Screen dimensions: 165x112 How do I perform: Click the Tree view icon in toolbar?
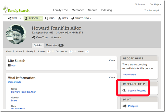tap(10, 18)
